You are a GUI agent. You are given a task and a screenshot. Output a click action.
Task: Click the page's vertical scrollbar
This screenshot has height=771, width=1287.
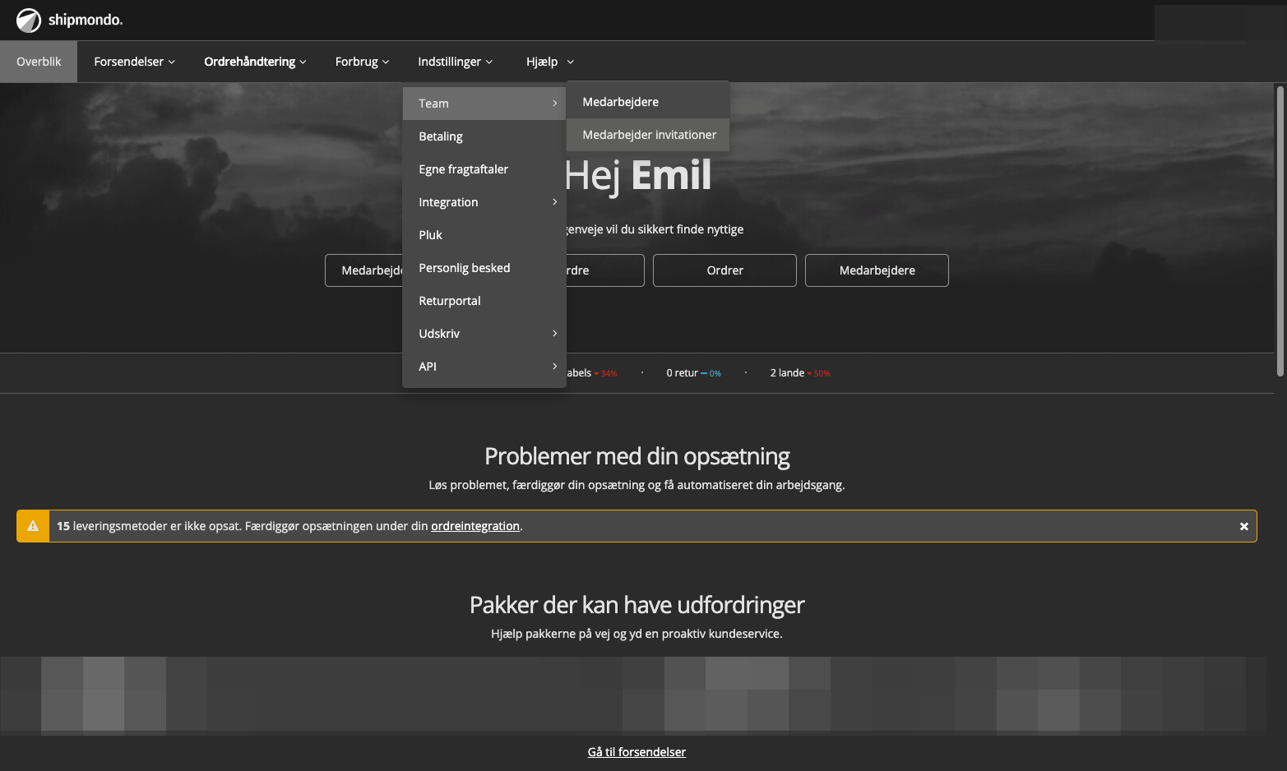coord(1280,230)
